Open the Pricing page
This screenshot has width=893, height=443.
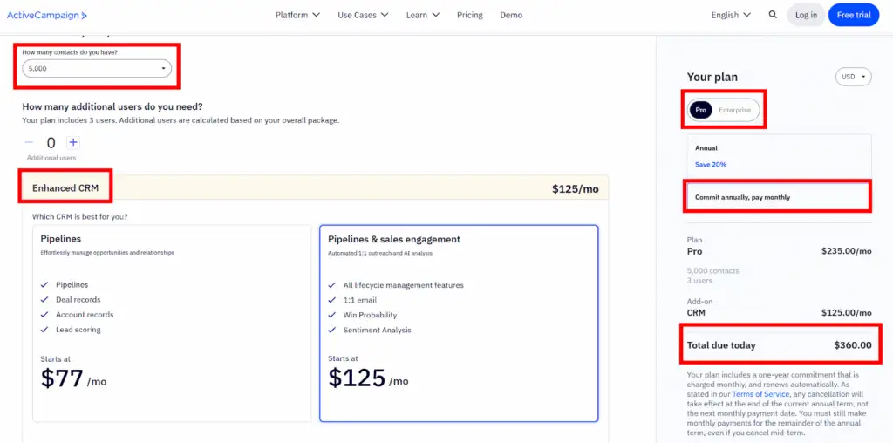point(469,16)
